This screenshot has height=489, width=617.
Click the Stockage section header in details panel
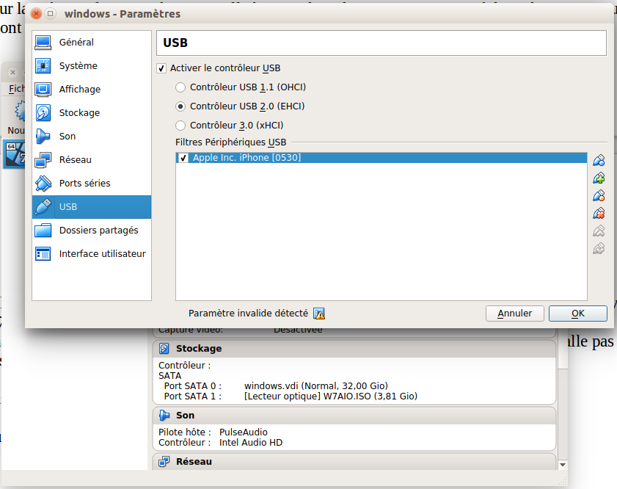click(x=198, y=349)
